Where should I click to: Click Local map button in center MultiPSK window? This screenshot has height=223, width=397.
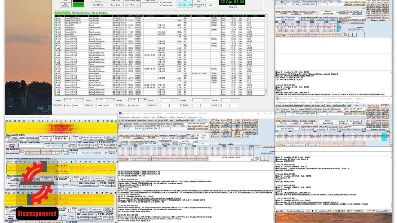[178, 138]
